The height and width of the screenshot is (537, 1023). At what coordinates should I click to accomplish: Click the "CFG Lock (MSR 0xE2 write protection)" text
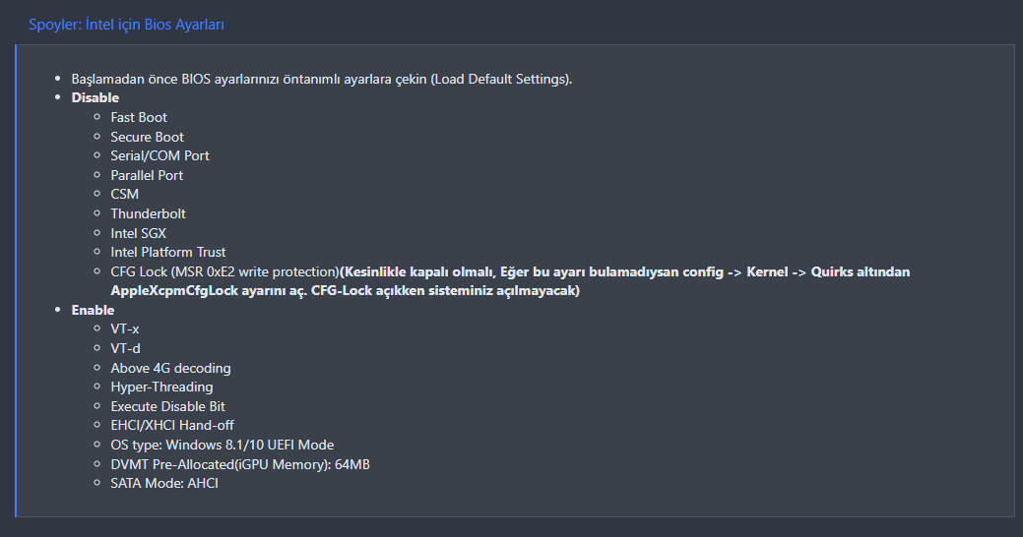coord(224,271)
